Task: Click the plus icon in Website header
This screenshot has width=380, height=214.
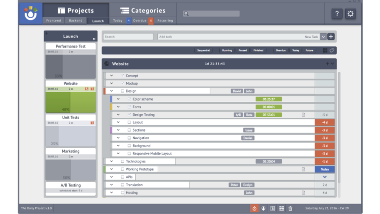Action: 327,64
